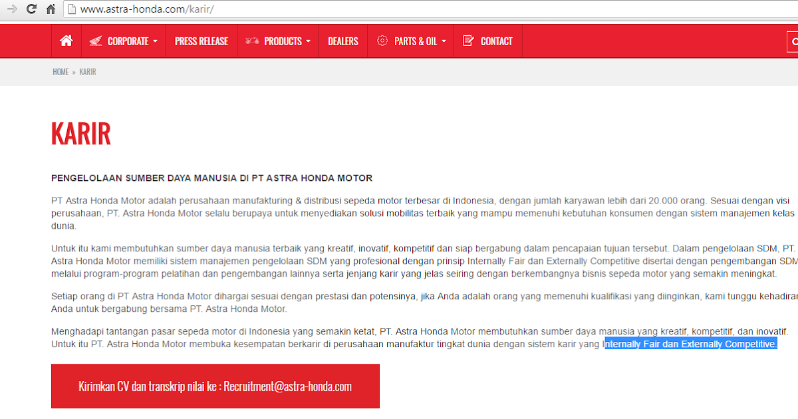Click the motorcycle icon beside Products

pos(252,41)
